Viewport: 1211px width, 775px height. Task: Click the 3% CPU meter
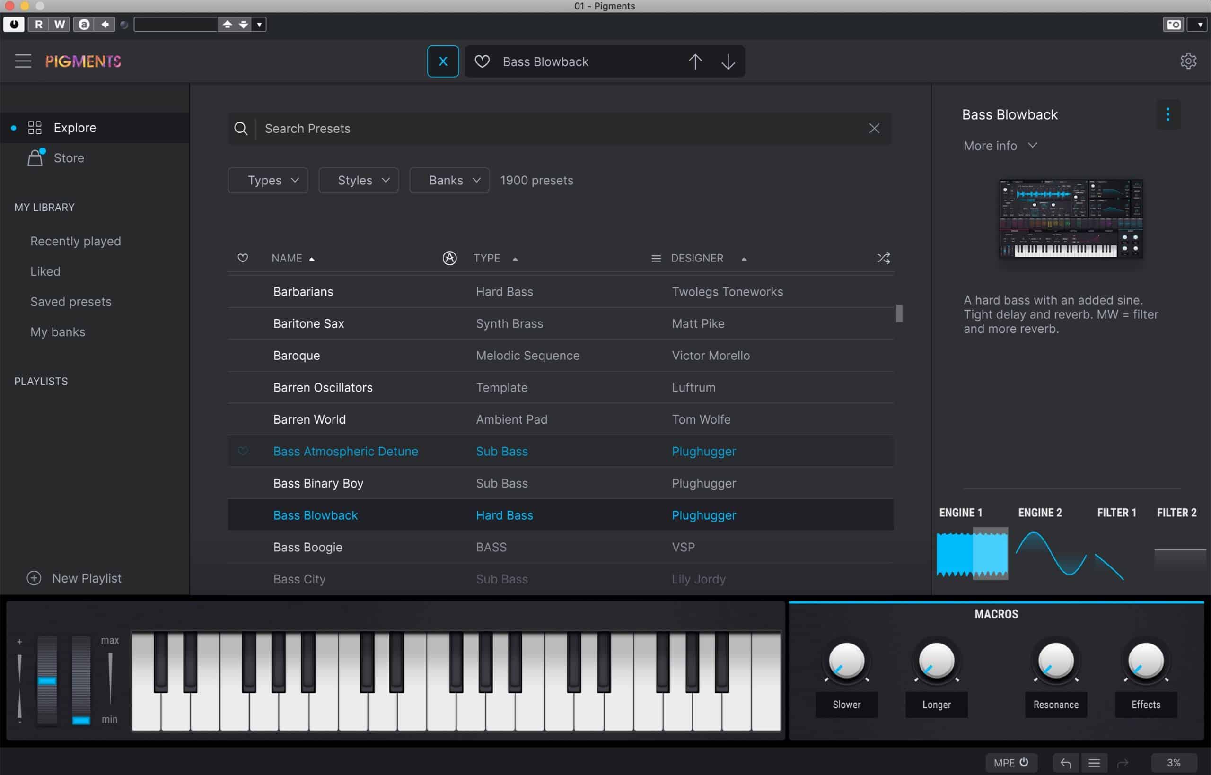pyautogui.click(x=1173, y=762)
